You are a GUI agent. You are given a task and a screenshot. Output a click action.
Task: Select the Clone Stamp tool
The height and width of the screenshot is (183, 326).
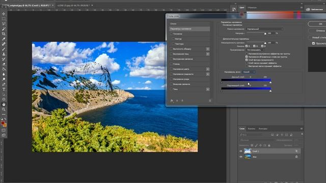[4, 54]
